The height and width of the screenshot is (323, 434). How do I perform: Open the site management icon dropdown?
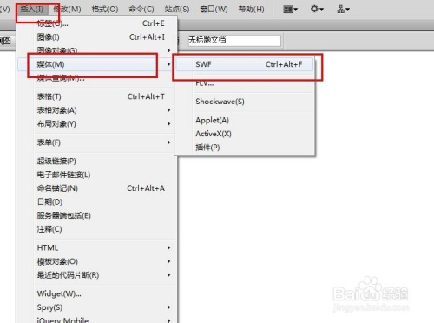pos(344,10)
